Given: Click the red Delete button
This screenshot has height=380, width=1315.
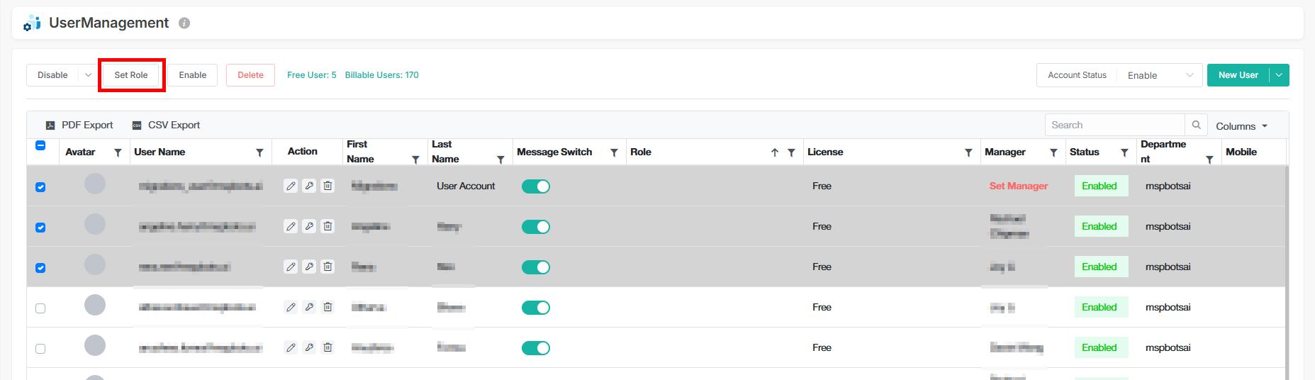Looking at the screenshot, I should click(x=250, y=75).
